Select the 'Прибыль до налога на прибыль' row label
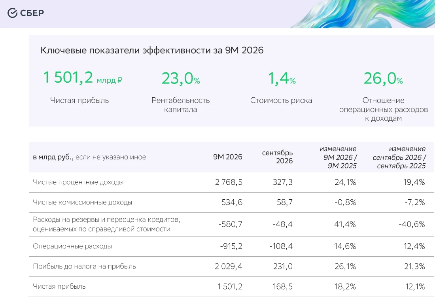The image size is (435, 299). 84,267
